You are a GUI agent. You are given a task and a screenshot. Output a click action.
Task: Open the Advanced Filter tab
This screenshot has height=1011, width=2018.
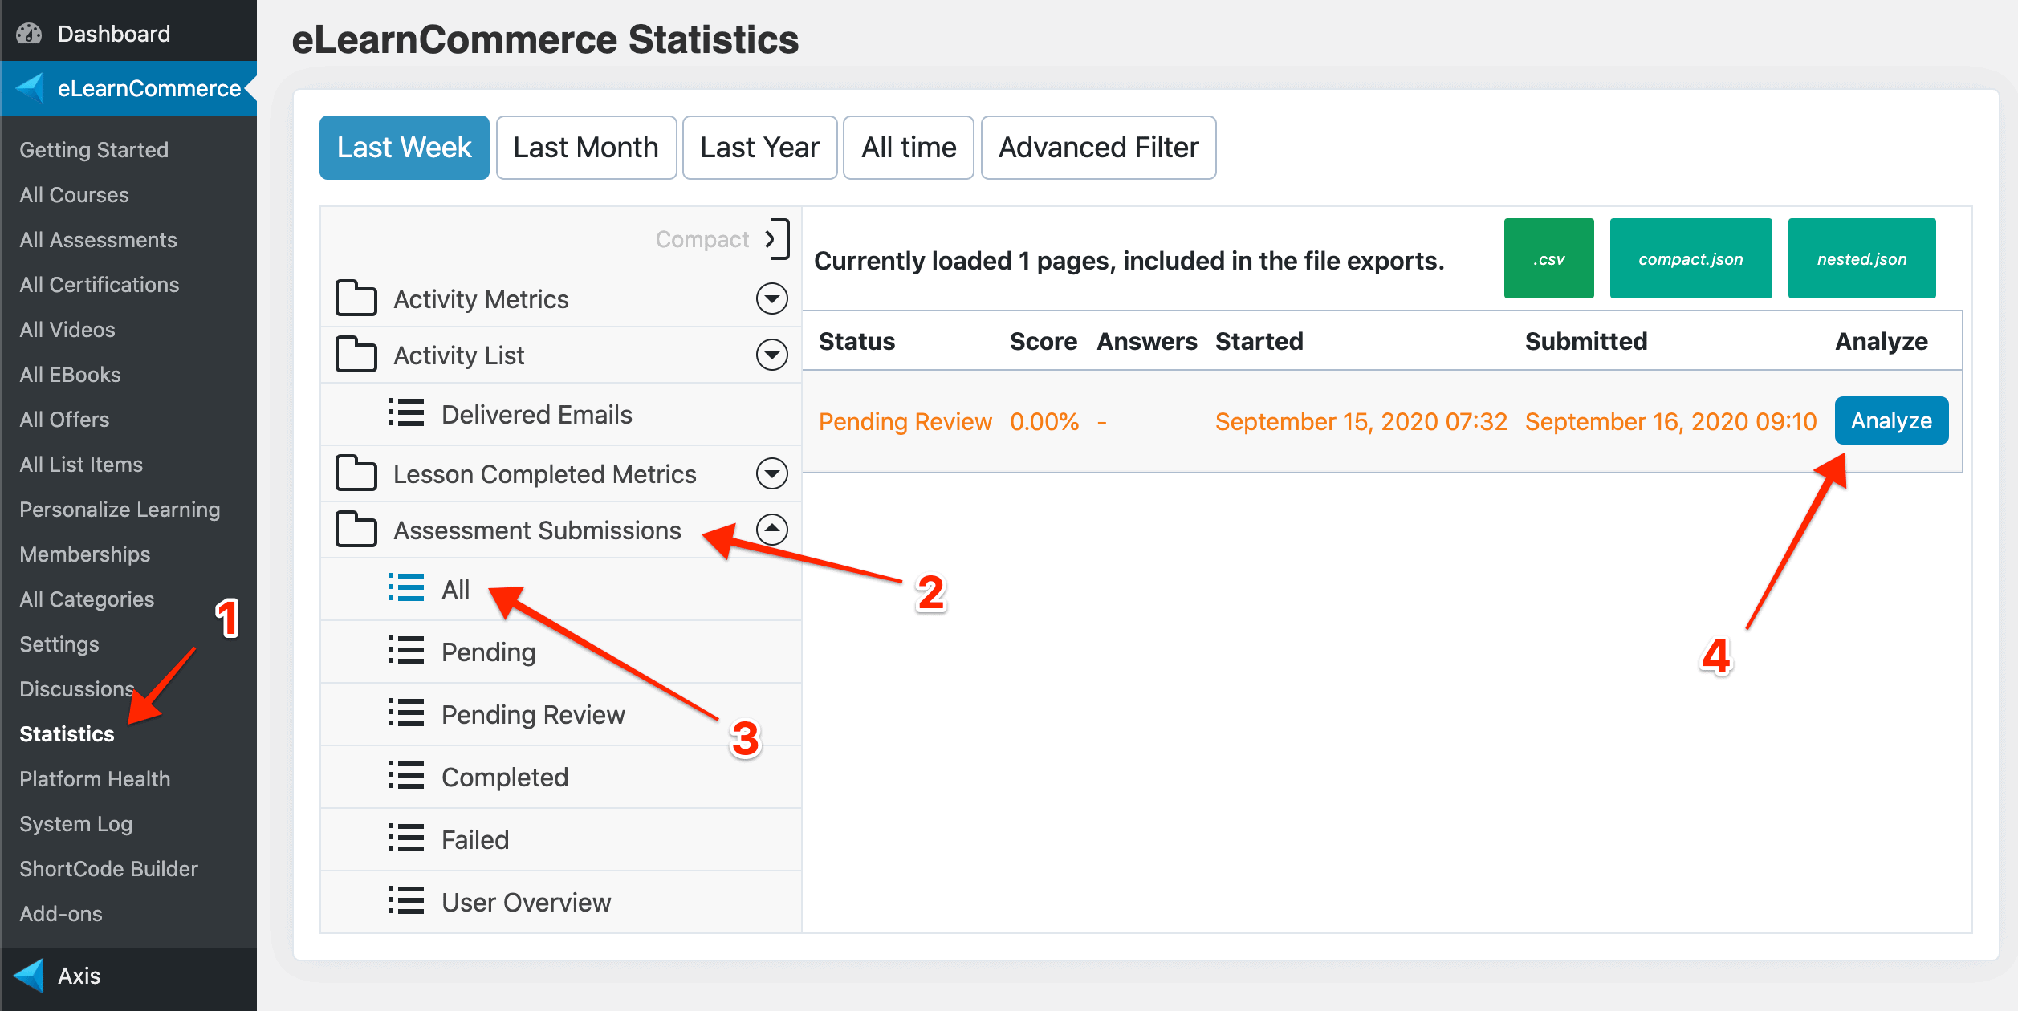point(1098,148)
